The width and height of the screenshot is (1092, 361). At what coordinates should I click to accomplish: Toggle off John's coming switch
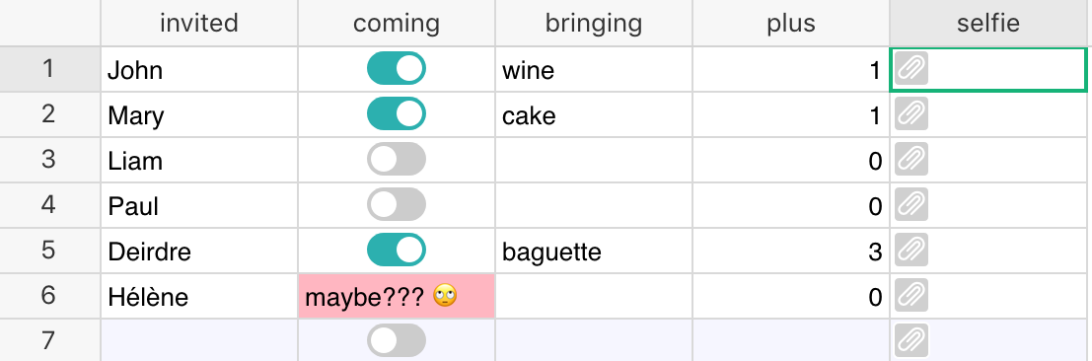pyautogui.click(x=397, y=68)
